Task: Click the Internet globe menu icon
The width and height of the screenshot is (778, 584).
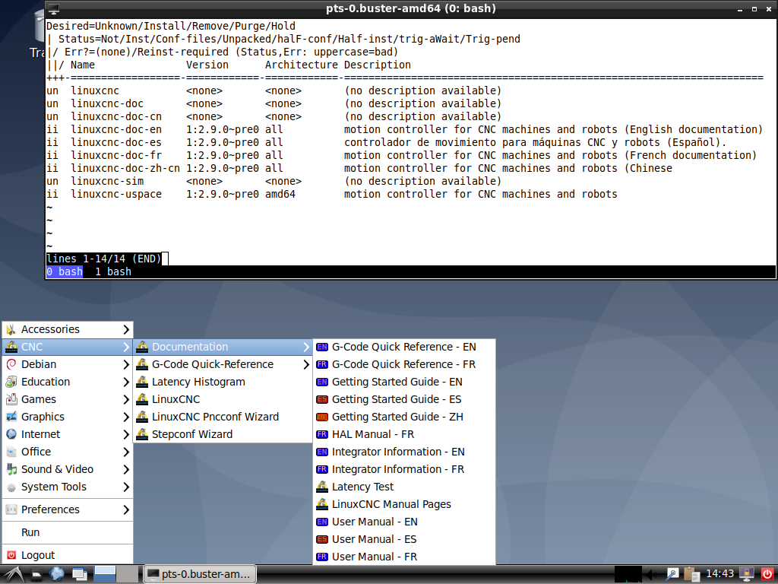Action: click(11, 434)
